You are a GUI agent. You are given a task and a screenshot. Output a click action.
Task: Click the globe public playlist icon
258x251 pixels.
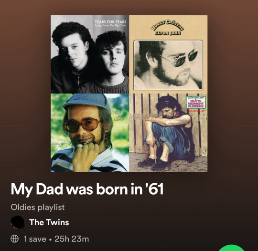coord(14,239)
